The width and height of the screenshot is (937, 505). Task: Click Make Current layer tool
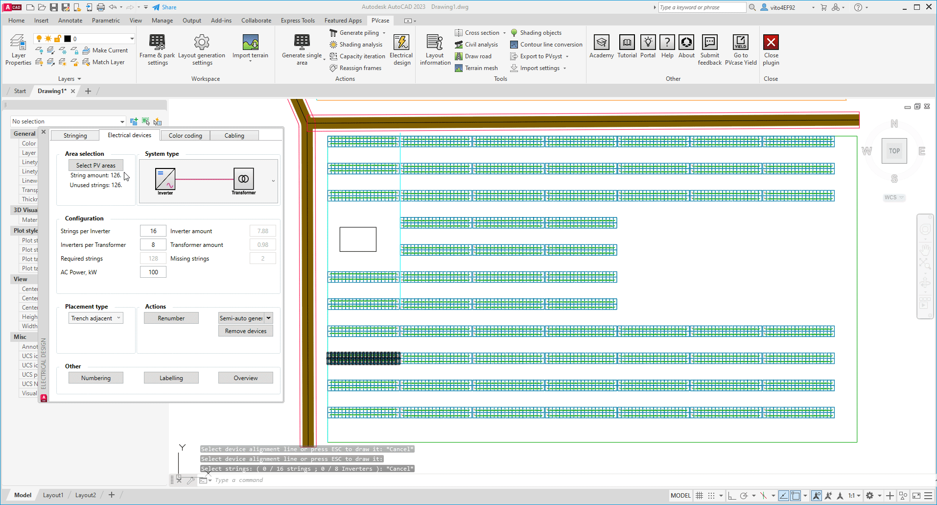(105, 50)
